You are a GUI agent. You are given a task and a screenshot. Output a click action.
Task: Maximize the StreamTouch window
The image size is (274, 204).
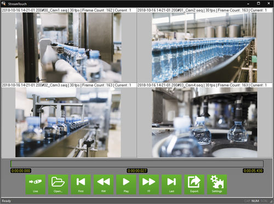click(x=259, y=3)
